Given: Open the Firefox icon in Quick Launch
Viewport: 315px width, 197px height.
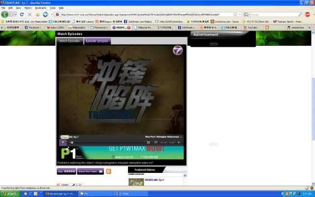Looking at the screenshot, I should click(26, 194).
